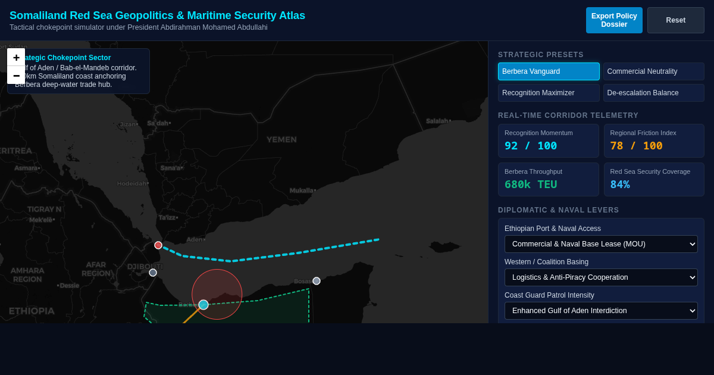
Task: Click the Berbera Throughput 680k TEU value
Action: [531, 185]
